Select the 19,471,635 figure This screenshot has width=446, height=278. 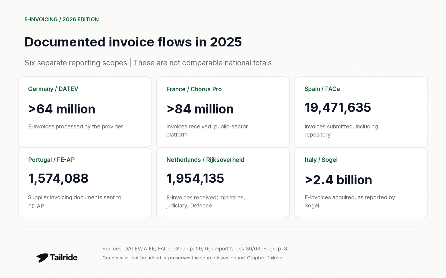click(338, 108)
